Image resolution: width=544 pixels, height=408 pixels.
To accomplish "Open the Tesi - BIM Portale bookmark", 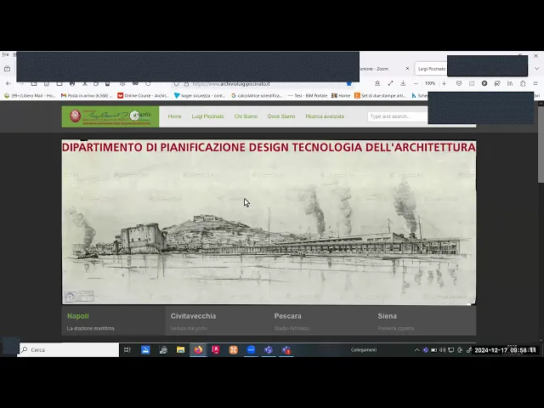I will tap(308, 95).
